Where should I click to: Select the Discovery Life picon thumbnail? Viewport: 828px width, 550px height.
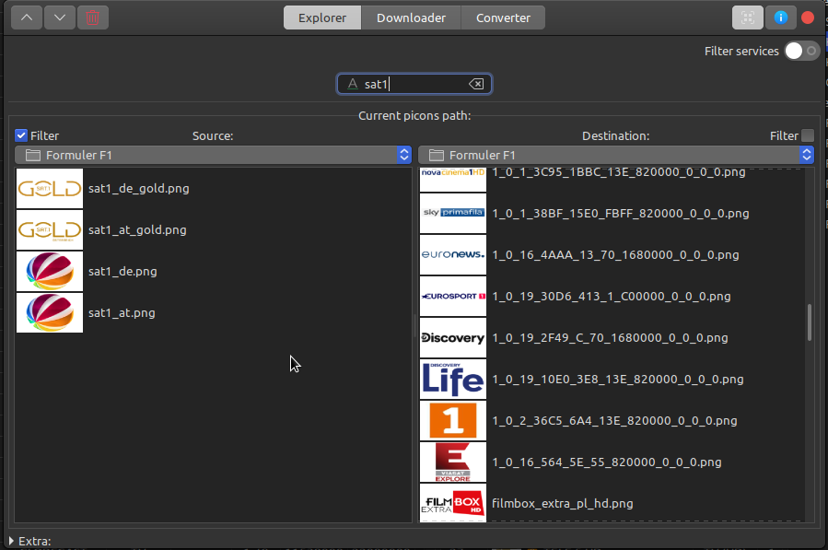453,379
